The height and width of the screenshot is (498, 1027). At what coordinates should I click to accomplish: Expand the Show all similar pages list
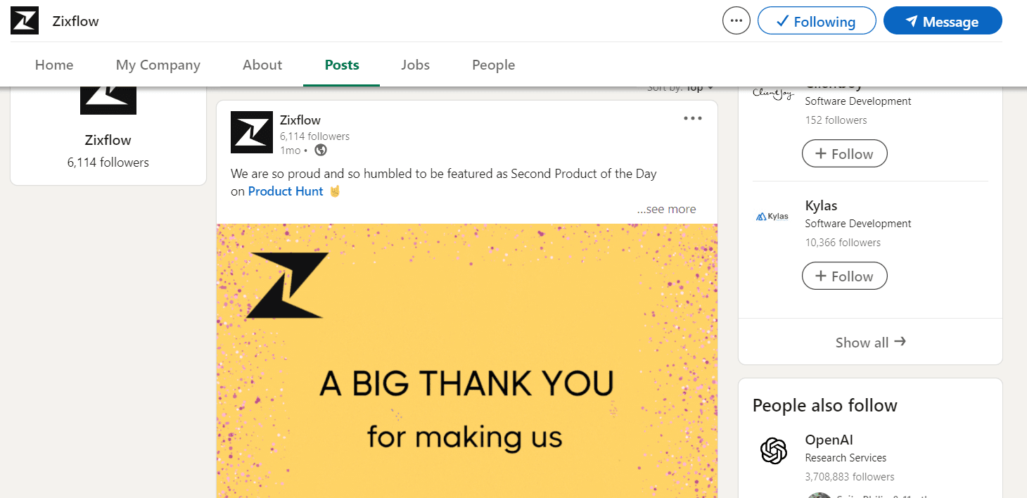coord(870,343)
